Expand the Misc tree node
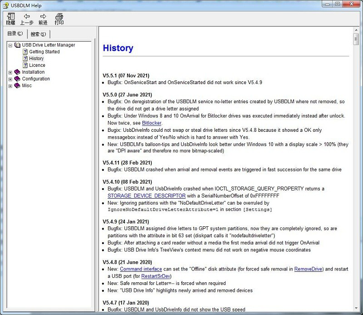The image size is (363, 315). click(10, 86)
